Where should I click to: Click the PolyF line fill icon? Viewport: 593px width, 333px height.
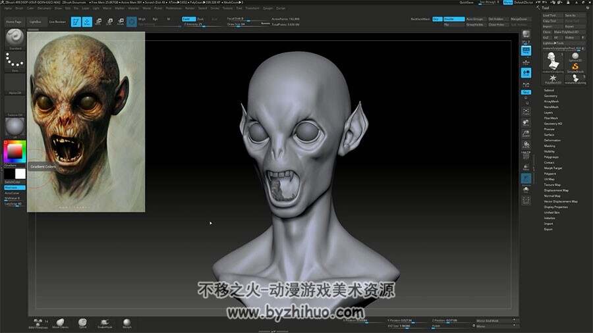[526, 156]
